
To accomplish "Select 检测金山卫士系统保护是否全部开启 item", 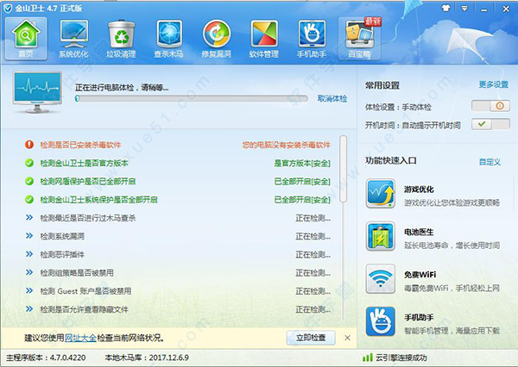I will pos(98,200).
